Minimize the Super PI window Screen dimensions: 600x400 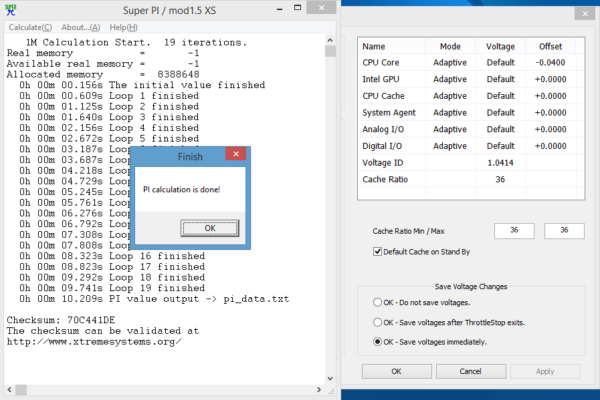pyautogui.click(x=280, y=9)
